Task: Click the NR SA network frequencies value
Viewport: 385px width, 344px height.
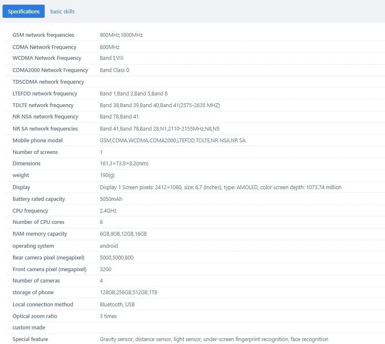Action: click(160, 129)
